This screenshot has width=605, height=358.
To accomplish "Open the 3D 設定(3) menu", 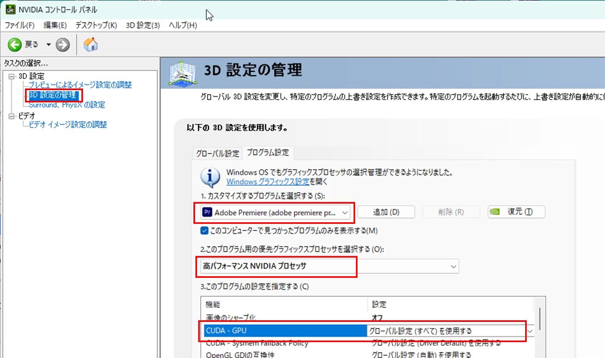I will (143, 25).
